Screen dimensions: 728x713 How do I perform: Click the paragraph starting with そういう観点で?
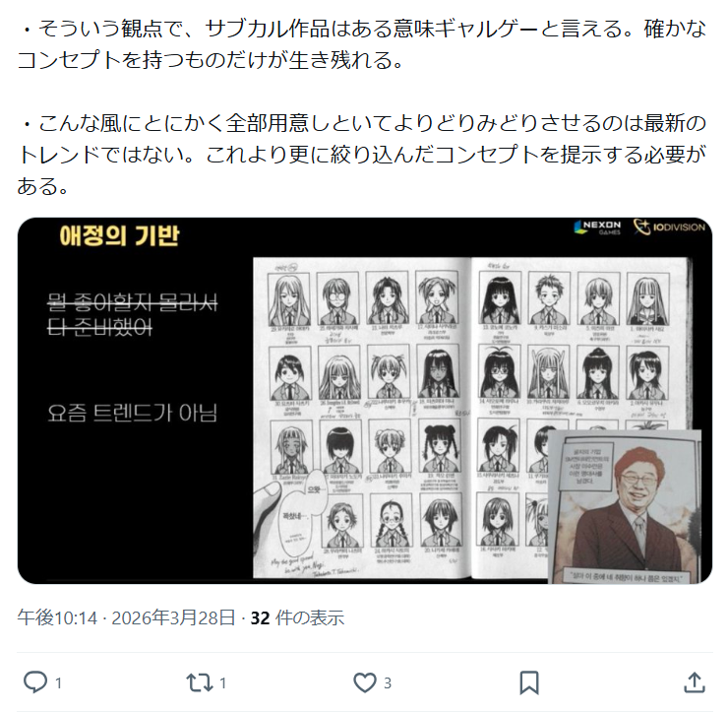point(364,44)
